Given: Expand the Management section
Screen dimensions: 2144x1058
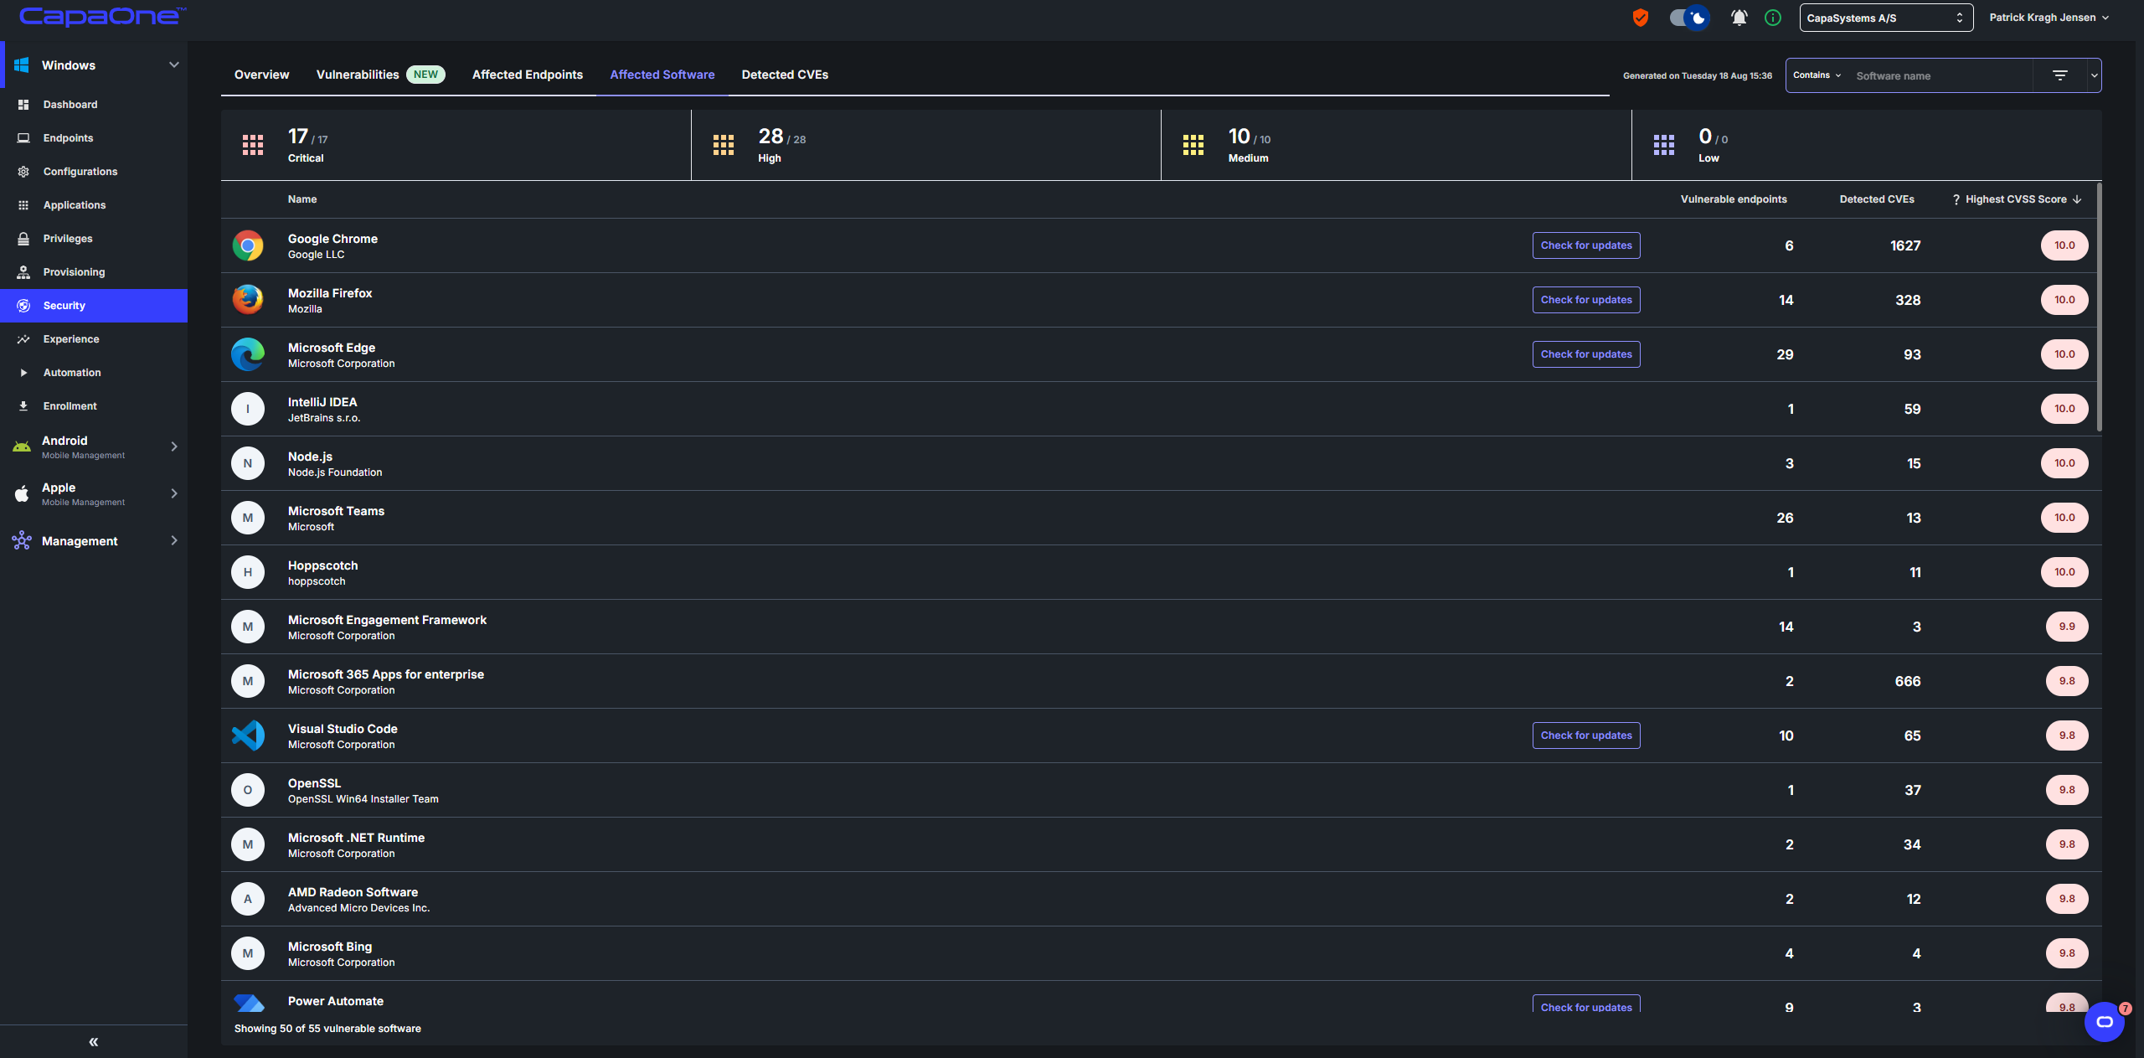Looking at the screenshot, I should click(x=94, y=540).
